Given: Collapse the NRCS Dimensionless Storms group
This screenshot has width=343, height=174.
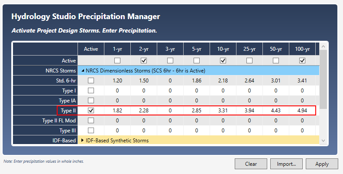Looking at the screenshot, I should click(83, 71).
